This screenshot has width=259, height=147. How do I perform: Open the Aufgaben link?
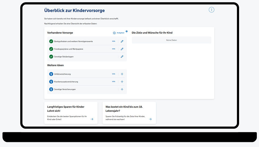[x=120, y=33]
